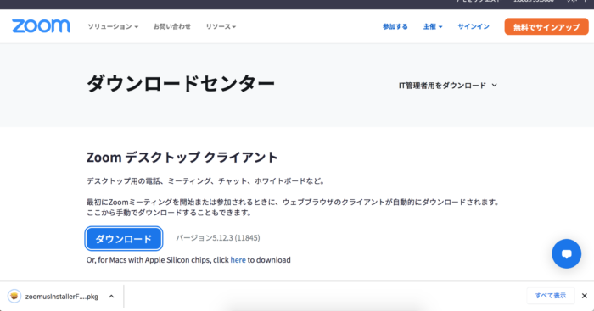The image size is (594, 311).
Task: Click the 無料でサインアップ orange button
Action: (546, 27)
